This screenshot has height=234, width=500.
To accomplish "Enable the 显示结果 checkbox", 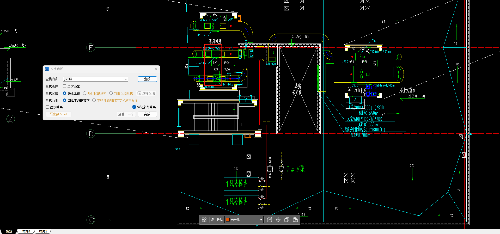I will pos(47,107).
